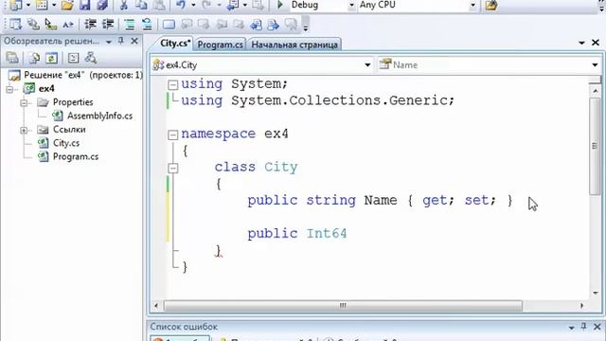Pin the error list panel
Image resolution: width=606 pixels, height=341 pixels.
click(x=583, y=326)
